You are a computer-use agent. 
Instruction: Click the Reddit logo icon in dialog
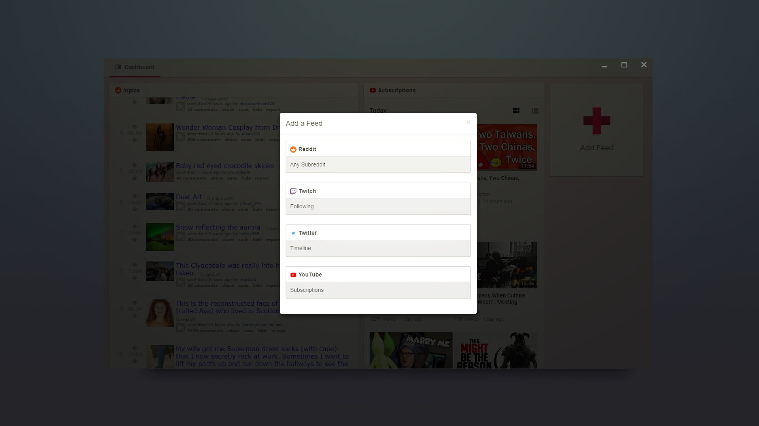coord(293,149)
